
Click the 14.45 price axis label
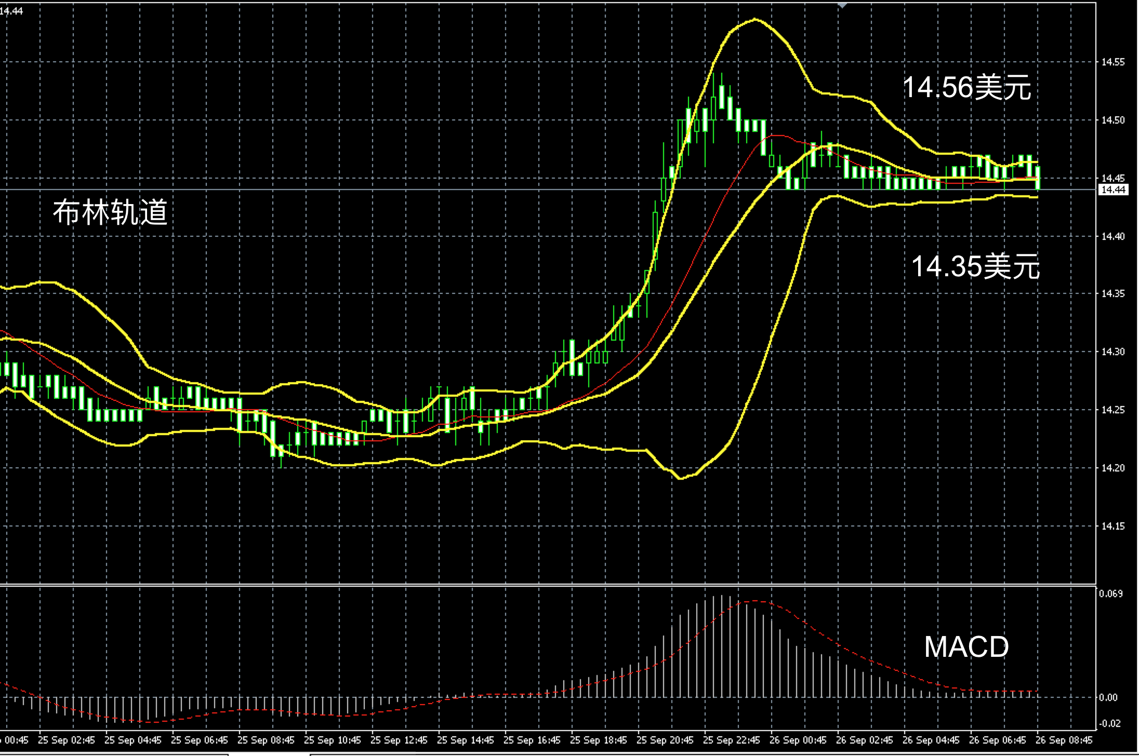tap(1113, 178)
